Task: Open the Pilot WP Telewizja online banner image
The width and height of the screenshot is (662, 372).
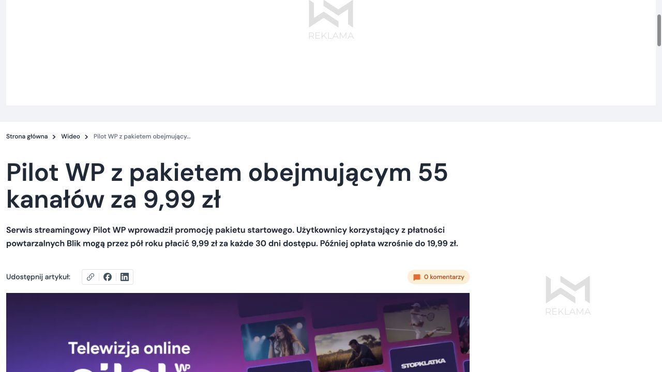Action: (x=238, y=332)
